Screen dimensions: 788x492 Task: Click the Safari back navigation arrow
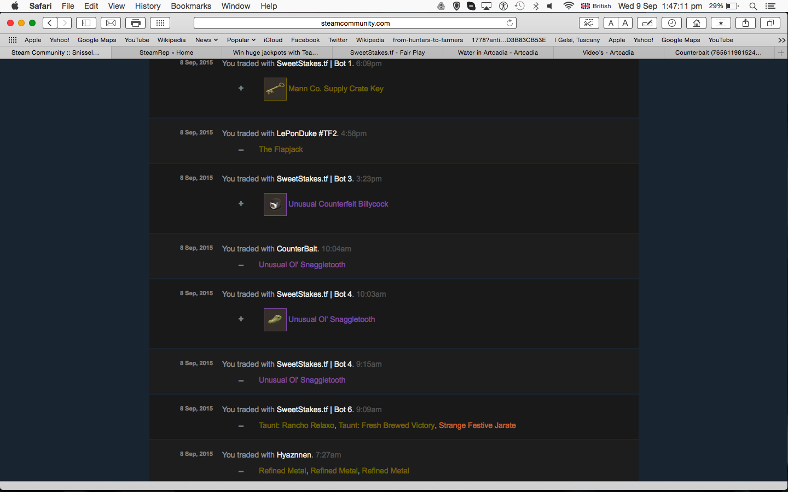(x=50, y=23)
